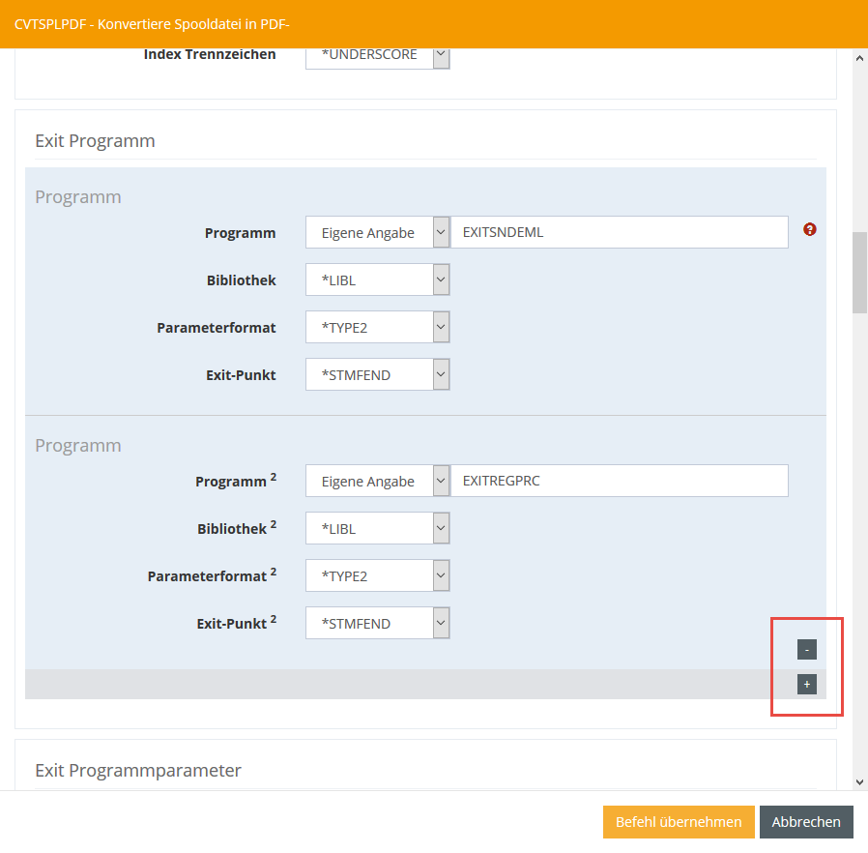Click the scrollbar up arrow
Viewport: 868px width, 853px height.
pyautogui.click(x=859, y=58)
